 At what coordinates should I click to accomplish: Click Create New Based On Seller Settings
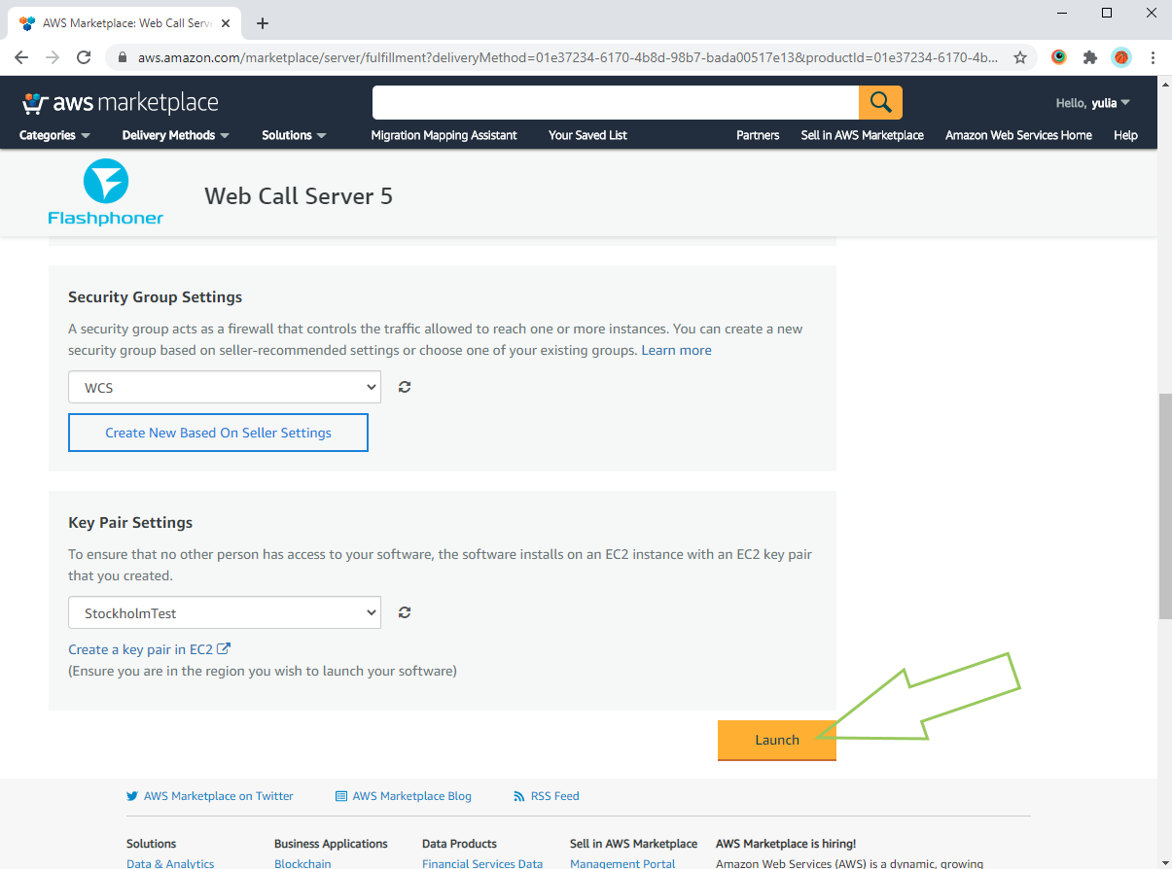pos(218,433)
